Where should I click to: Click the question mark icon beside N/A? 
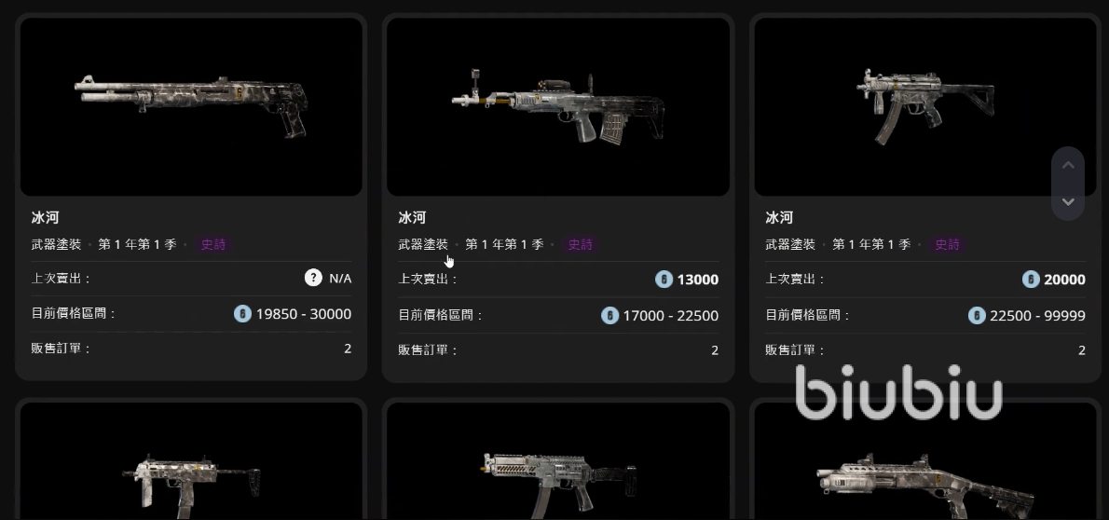(313, 278)
